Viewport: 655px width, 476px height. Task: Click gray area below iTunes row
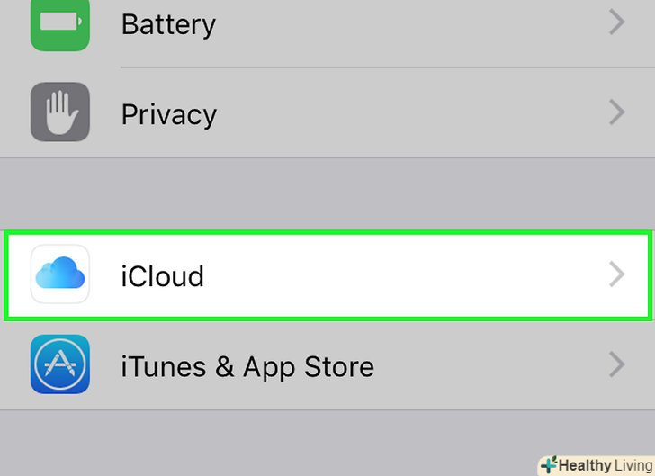point(270,443)
